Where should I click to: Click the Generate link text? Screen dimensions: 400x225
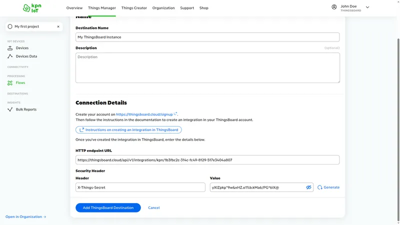[x=331, y=187]
